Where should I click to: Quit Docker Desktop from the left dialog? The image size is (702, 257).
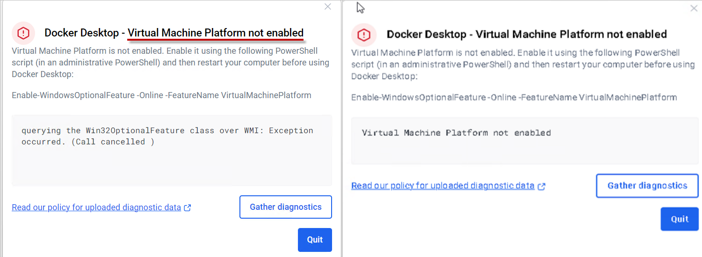pyautogui.click(x=315, y=240)
